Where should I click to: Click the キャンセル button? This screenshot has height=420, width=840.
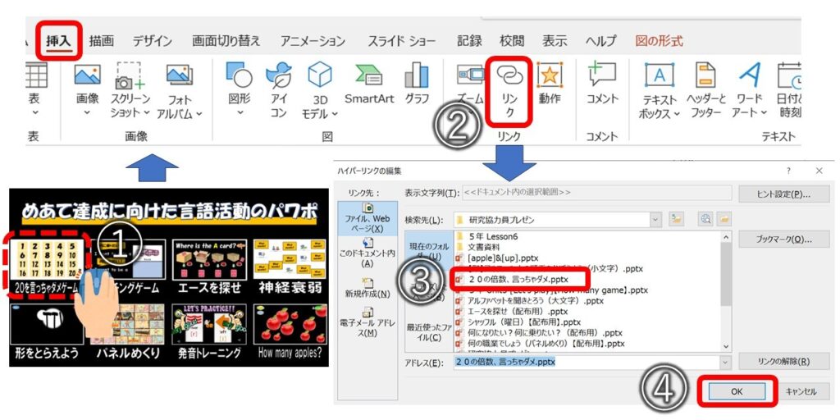click(801, 391)
